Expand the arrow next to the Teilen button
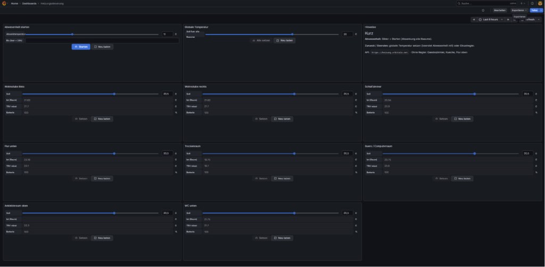Screen dimensions: 545x267 pos(541,11)
